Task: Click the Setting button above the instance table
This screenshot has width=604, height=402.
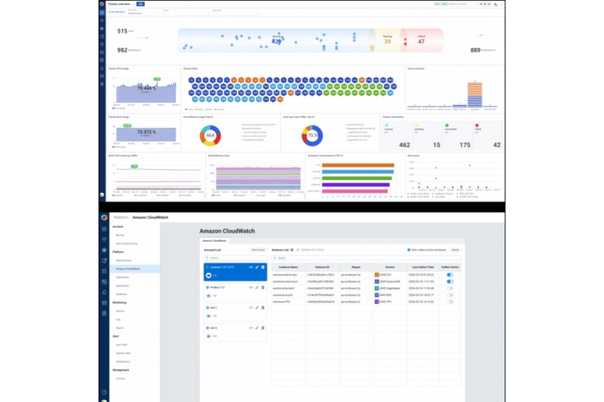Action: coord(454,250)
